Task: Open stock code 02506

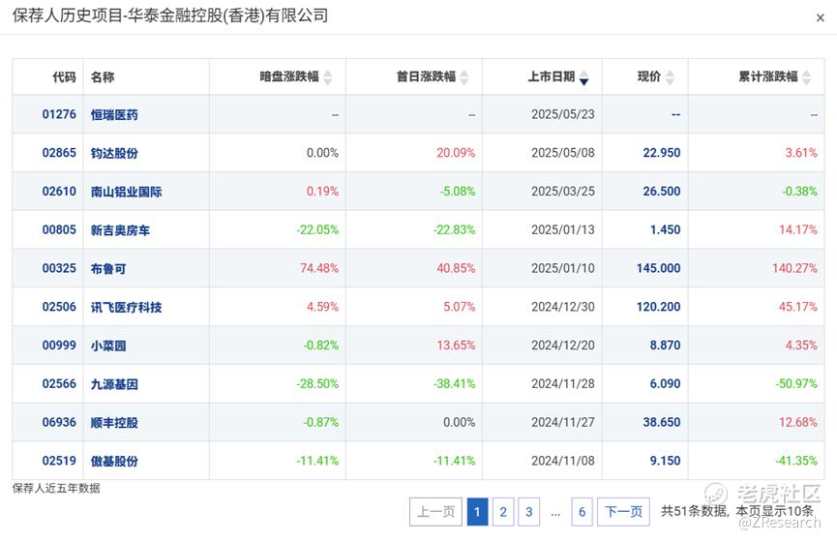Action: pyautogui.click(x=59, y=307)
